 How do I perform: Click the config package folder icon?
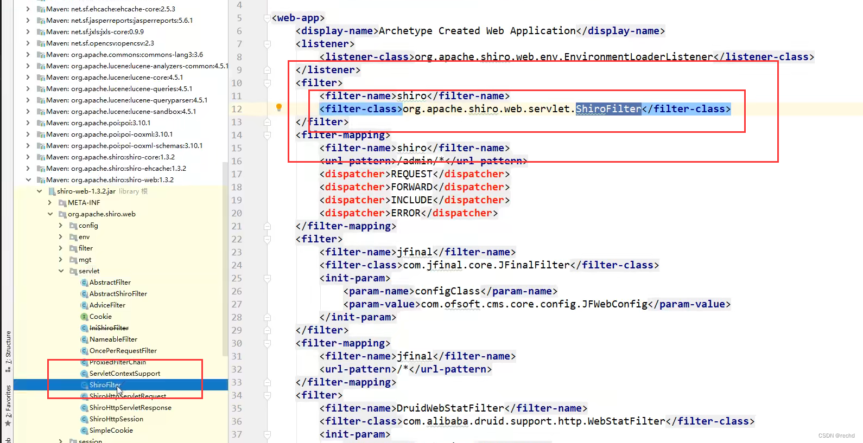click(73, 226)
